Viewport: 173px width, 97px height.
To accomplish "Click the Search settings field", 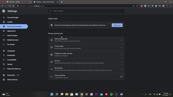I will 86,11.
